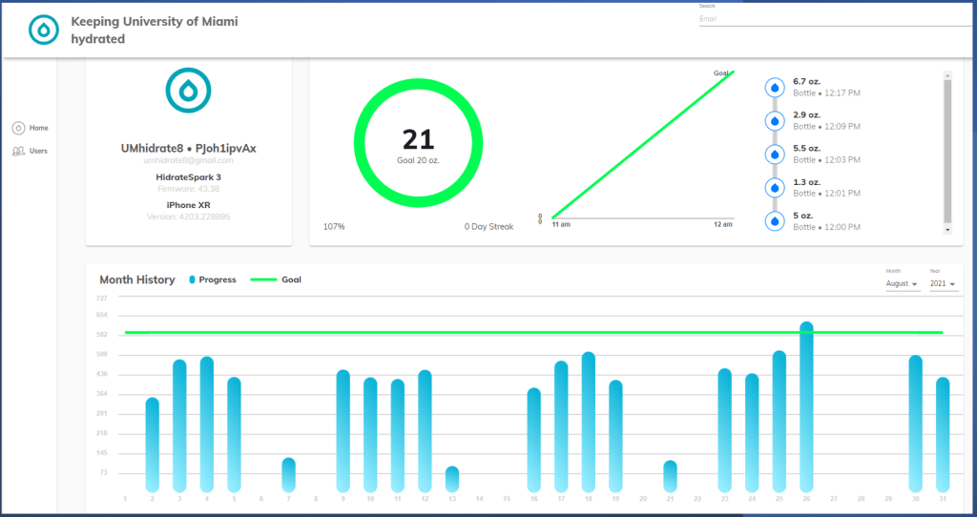This screenshot has height=517, width=977.
Task: Click droplet icon for 1.3 oz. entry
Action: pyautogui.click(x=775, y=188)
